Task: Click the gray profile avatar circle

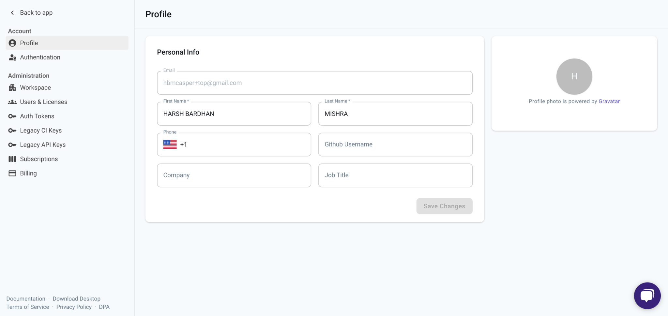Action: (574, 76)
